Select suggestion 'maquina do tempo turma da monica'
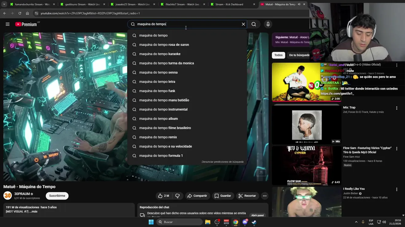 click(187, 63)
